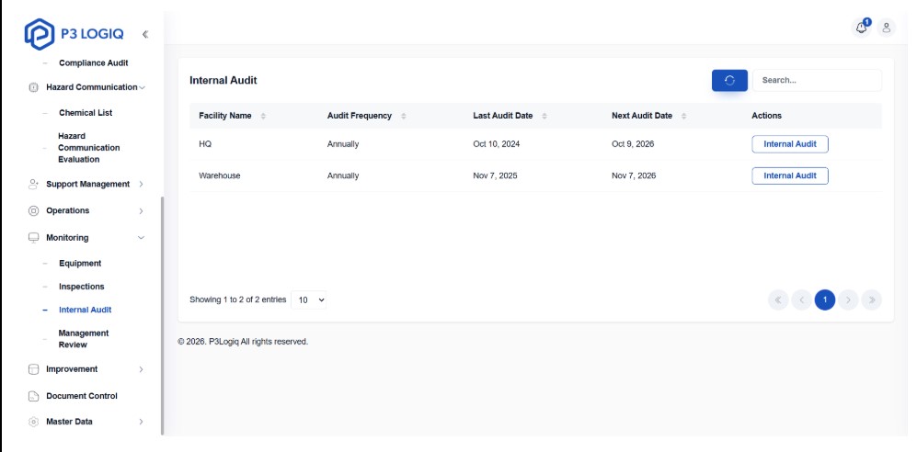This screenshot has height=452, width=917.
Task: Click the Oct 10, 2024 date cell
Action: point(497,144)
